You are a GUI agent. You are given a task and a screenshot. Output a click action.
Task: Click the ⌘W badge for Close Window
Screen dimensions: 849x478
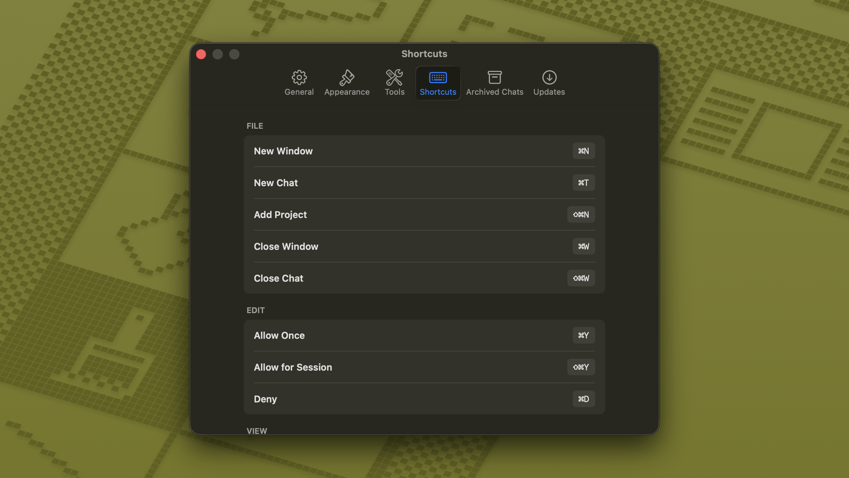(584, 246)
